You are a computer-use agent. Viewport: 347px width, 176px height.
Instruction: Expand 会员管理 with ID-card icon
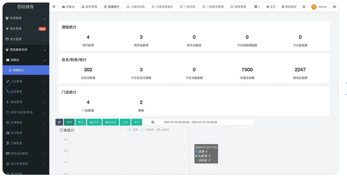[26, 133]
